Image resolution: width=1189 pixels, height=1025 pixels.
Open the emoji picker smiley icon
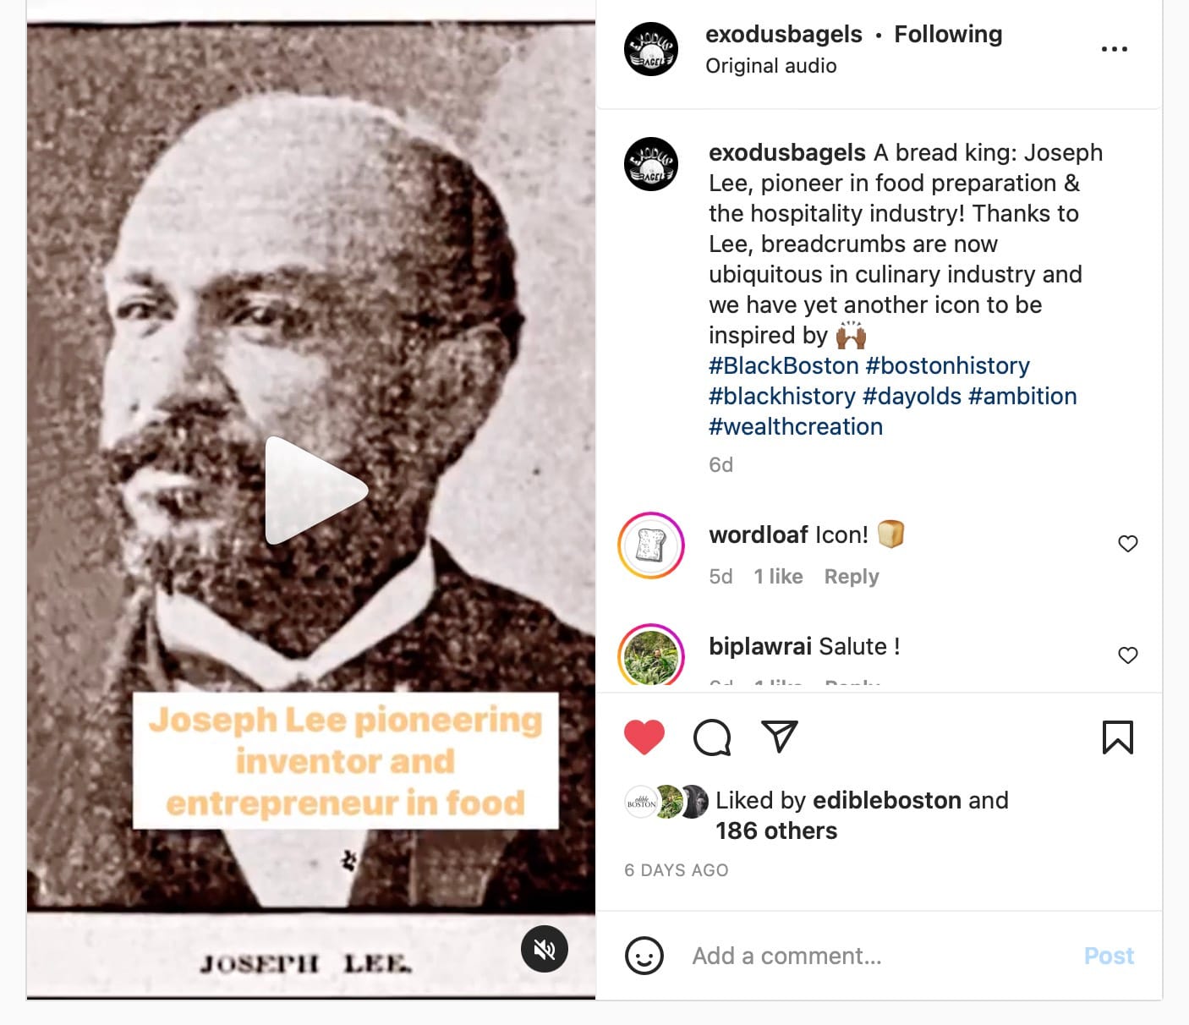click(644, 956)
